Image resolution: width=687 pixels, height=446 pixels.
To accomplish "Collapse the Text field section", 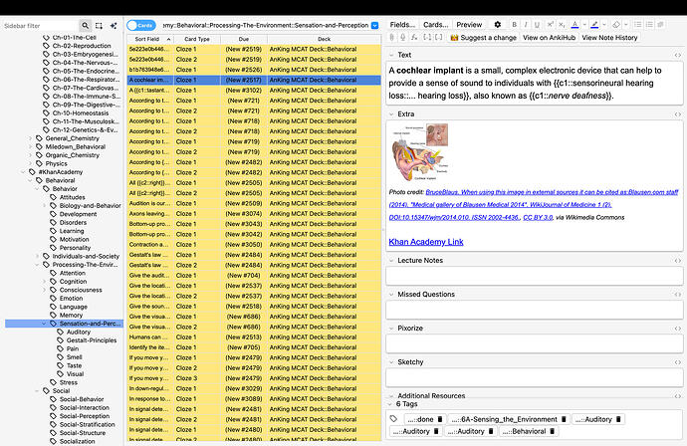I will pos(391,55).
